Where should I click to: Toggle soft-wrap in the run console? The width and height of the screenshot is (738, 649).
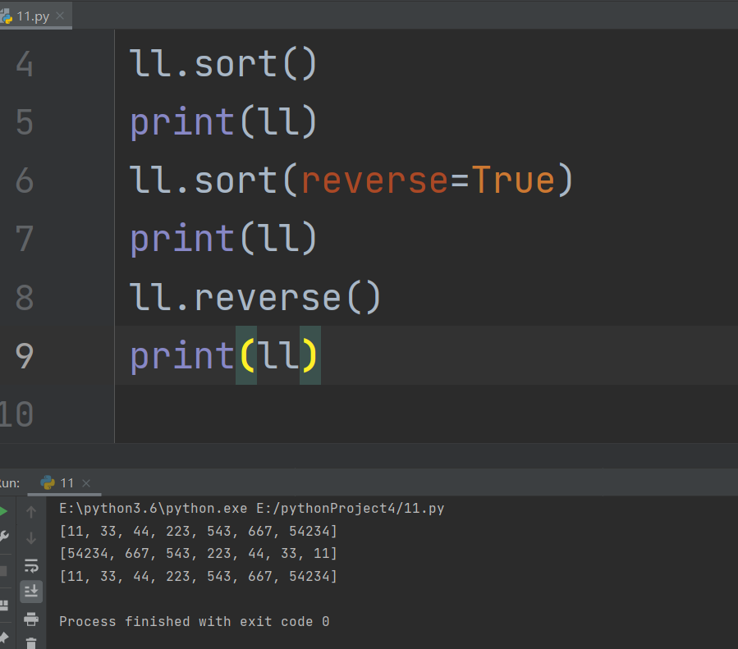click(31, 566)
